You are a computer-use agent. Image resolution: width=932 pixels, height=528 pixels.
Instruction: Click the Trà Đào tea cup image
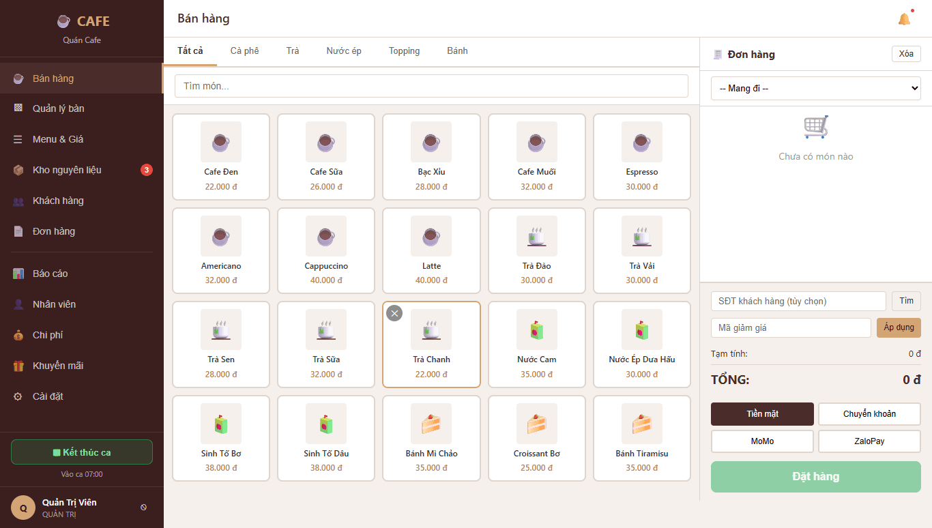537,236
